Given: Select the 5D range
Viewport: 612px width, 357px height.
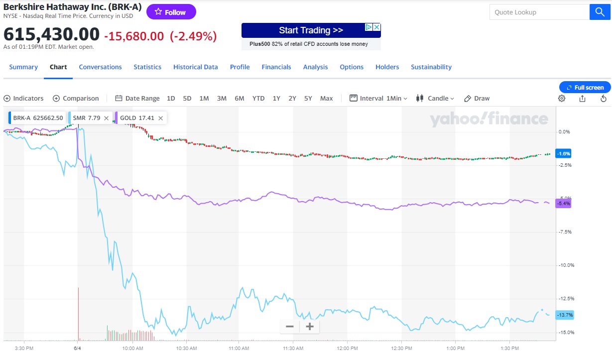Looking at the screenshot, I should click(x=187, y=98).
